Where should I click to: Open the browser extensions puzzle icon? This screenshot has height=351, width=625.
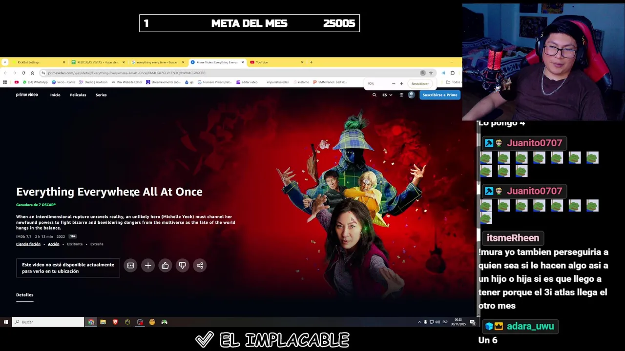tap(453, 73)
